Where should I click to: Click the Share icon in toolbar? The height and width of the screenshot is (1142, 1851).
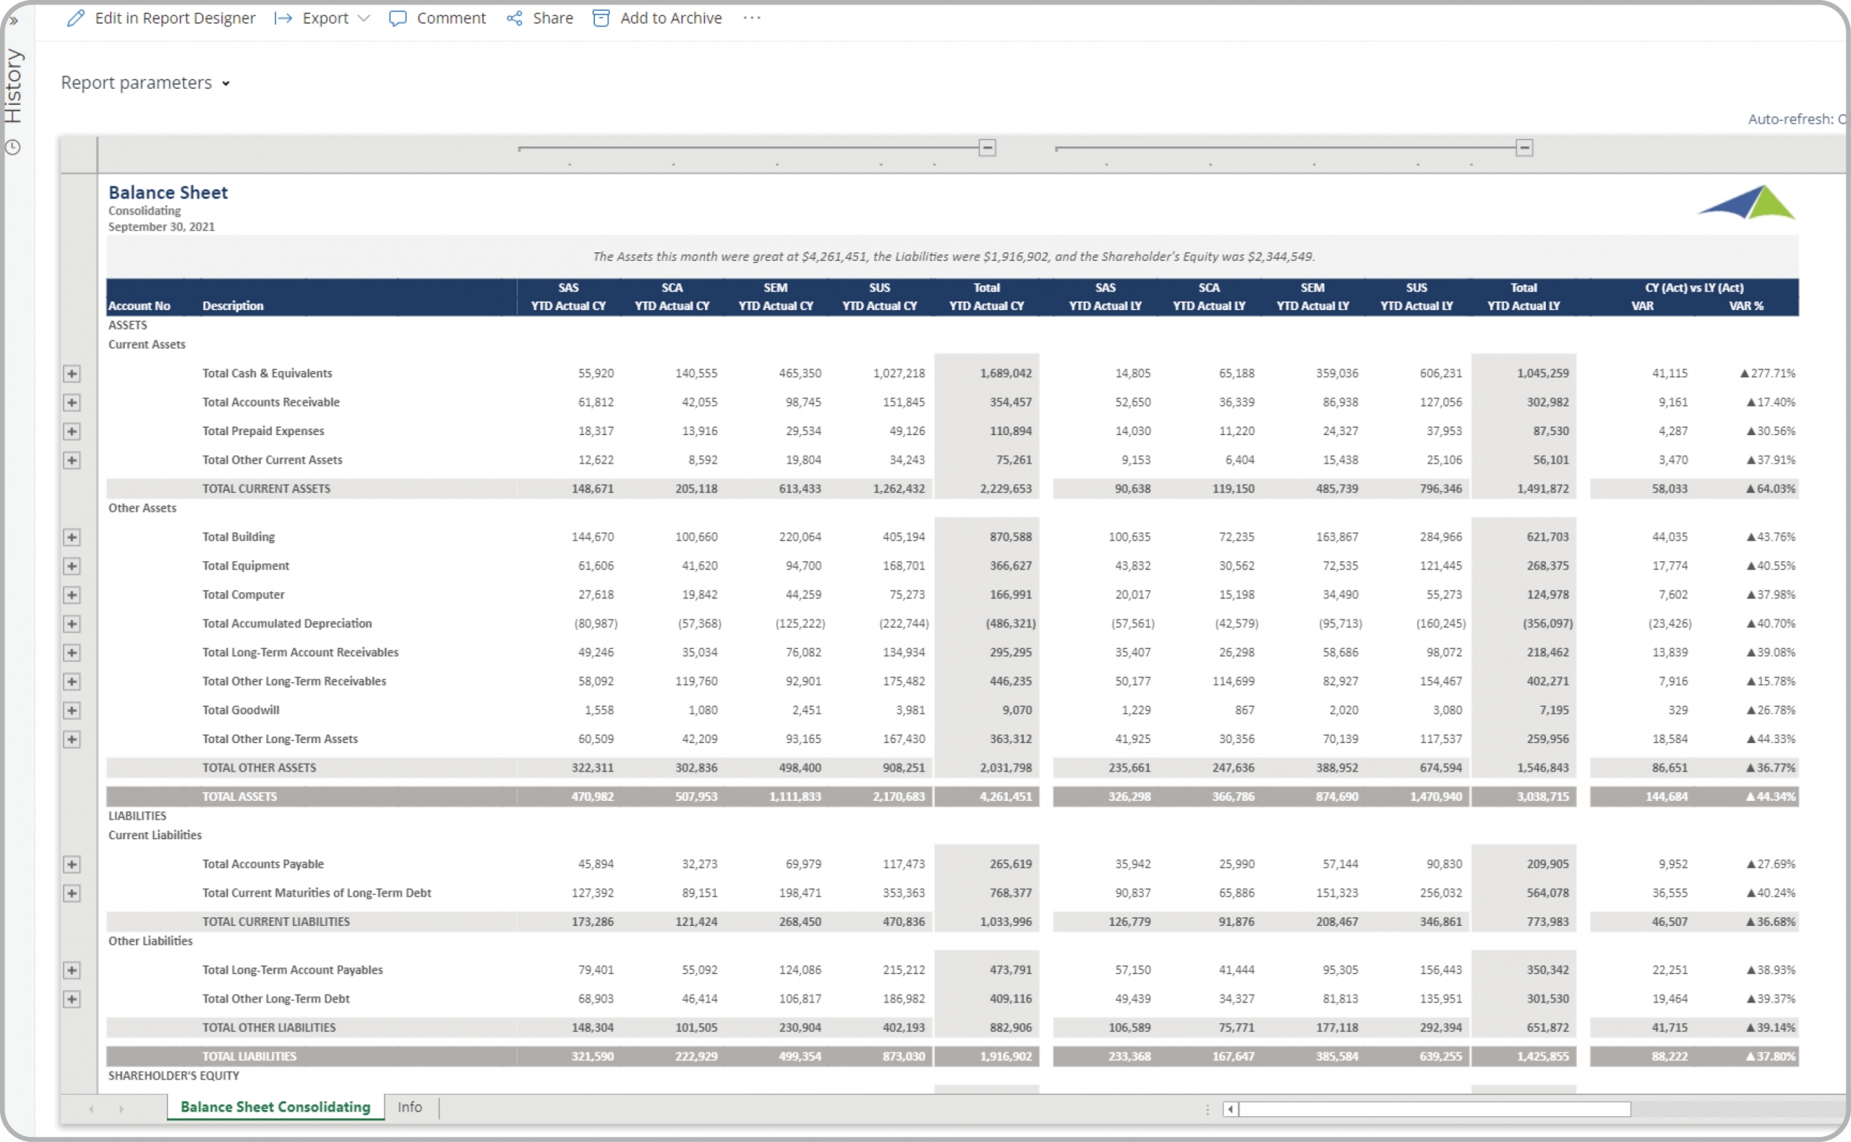pos(515,18)
